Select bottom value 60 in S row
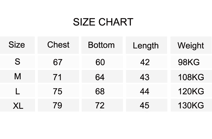This screenshot has height=139, width=212. point(100,62)
